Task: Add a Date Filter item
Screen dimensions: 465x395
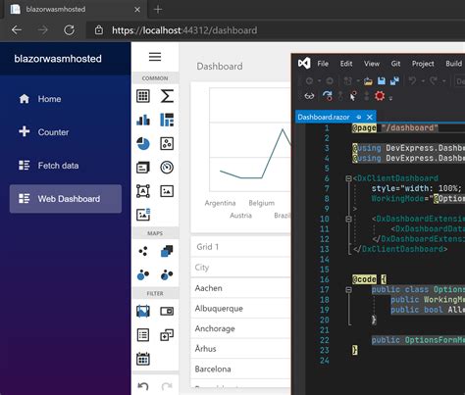Action: click(143, 359)
